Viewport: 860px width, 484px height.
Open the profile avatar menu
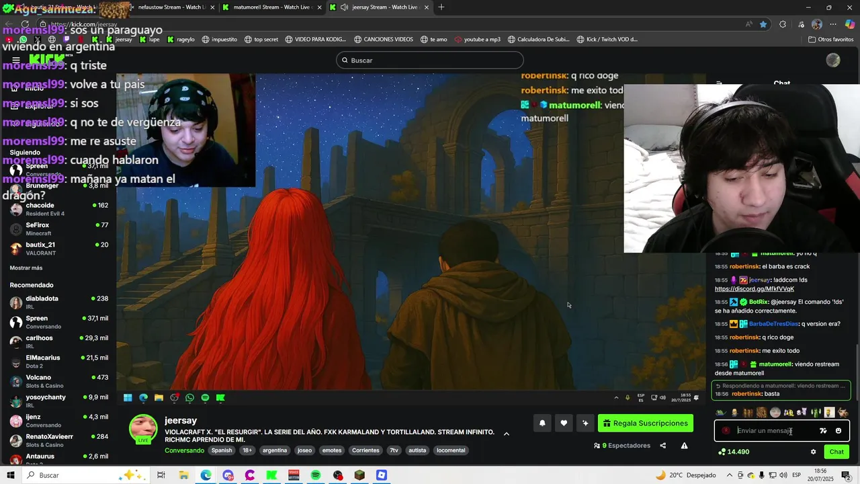click(x=833, y=61)
